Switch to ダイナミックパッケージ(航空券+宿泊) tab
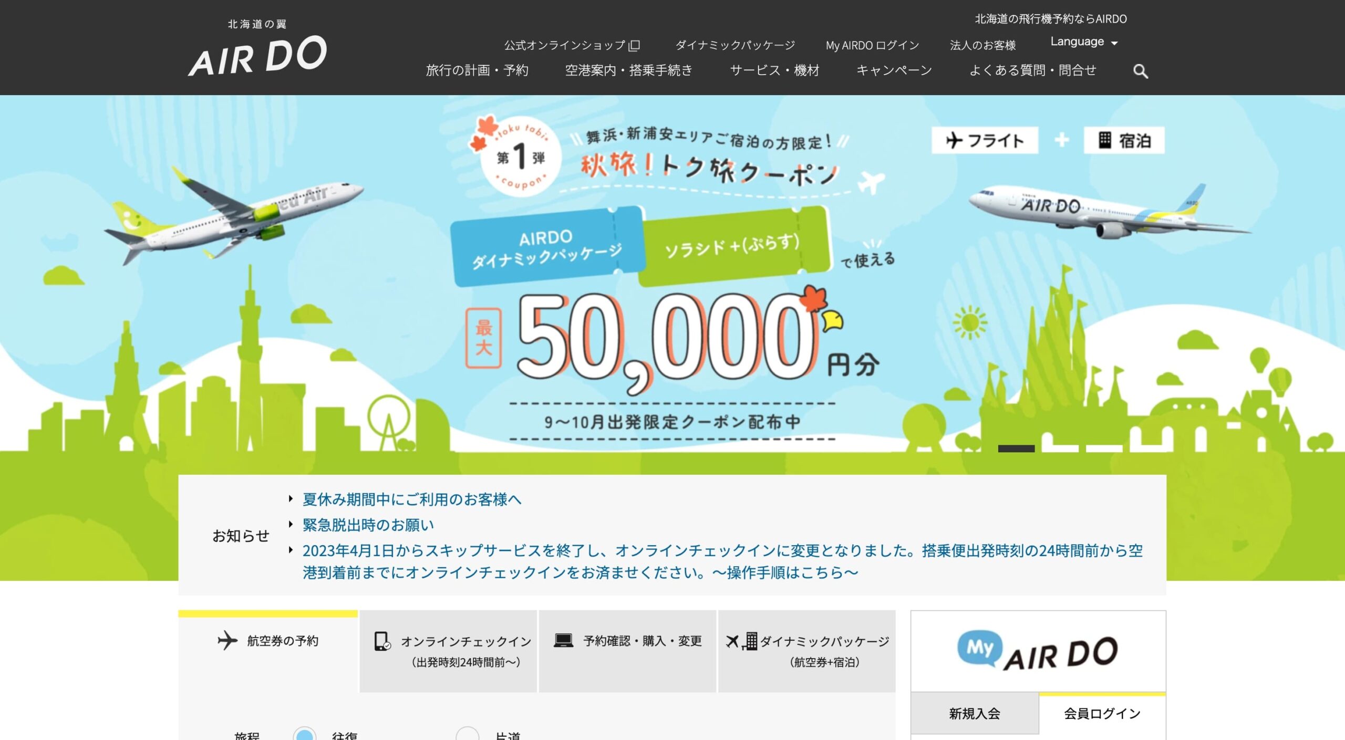The width and height of the screenshot is (1345, 740). (x=806, y=651)
